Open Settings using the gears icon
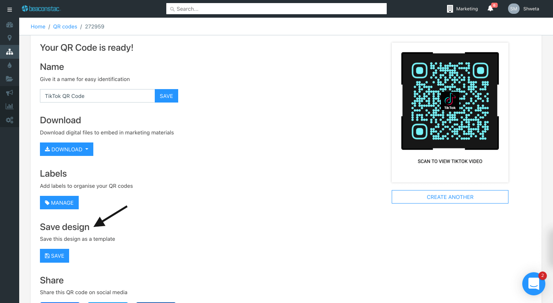This screenshot has width=553, height=303. point(9,120)
